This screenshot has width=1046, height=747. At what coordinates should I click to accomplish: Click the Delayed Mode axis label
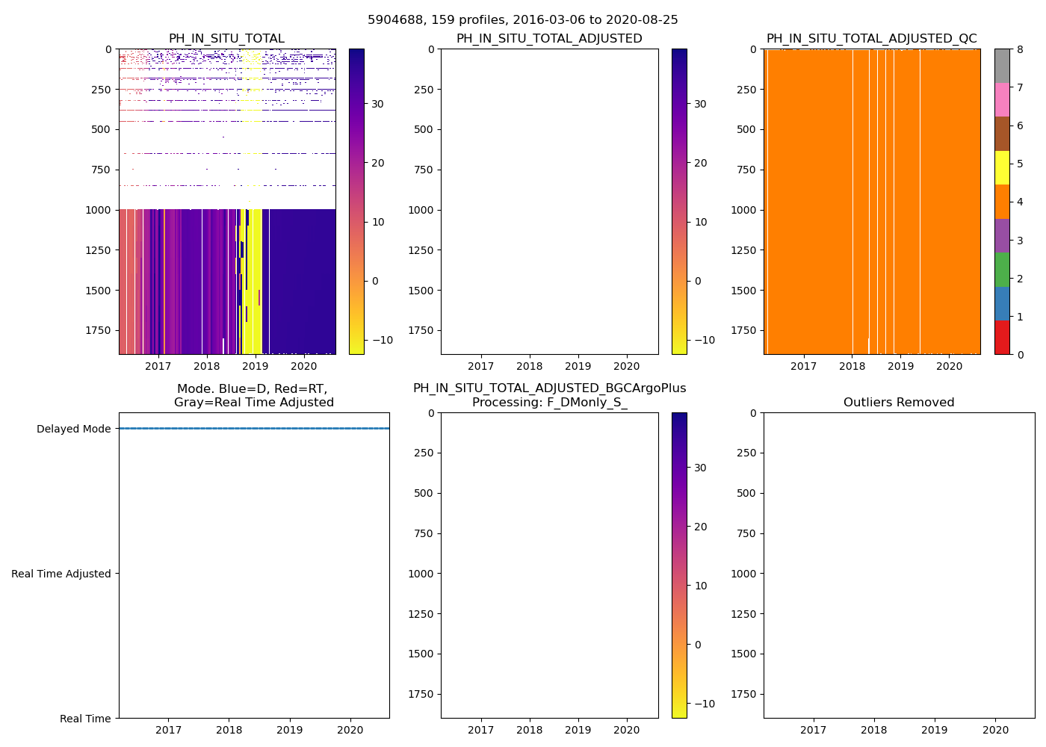tap(73, 429)
